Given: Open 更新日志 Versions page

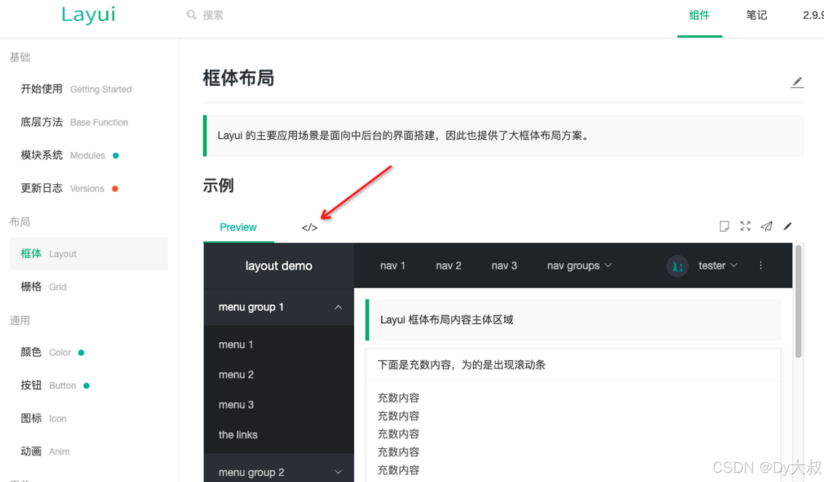Looking at the screenshot, I should [x=62, y=188].
